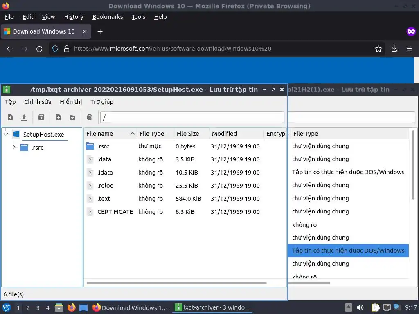Open Firefox Bookmarks menu
The image size is (419, 314).
pyautogui.click(x=108, y=17)
